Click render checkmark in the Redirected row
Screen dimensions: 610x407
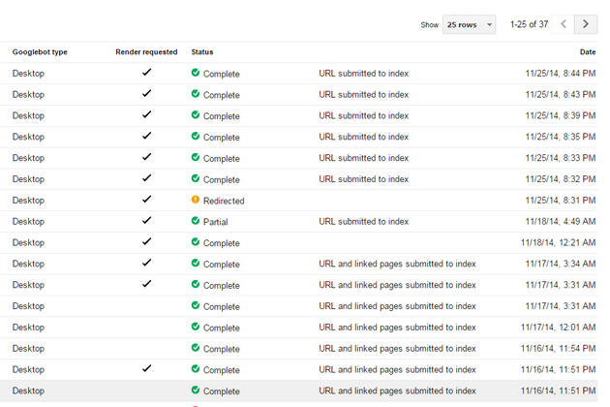(x=146, y=200)
